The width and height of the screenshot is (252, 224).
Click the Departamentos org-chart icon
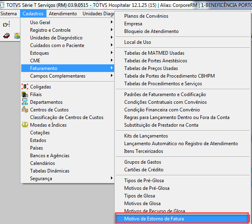[25, 102]
